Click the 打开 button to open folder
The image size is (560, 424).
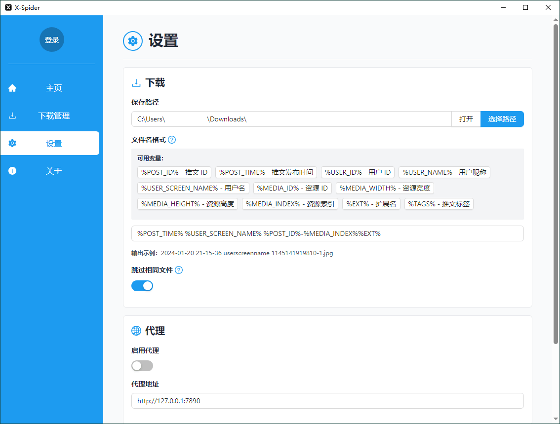tap(466, 119)
